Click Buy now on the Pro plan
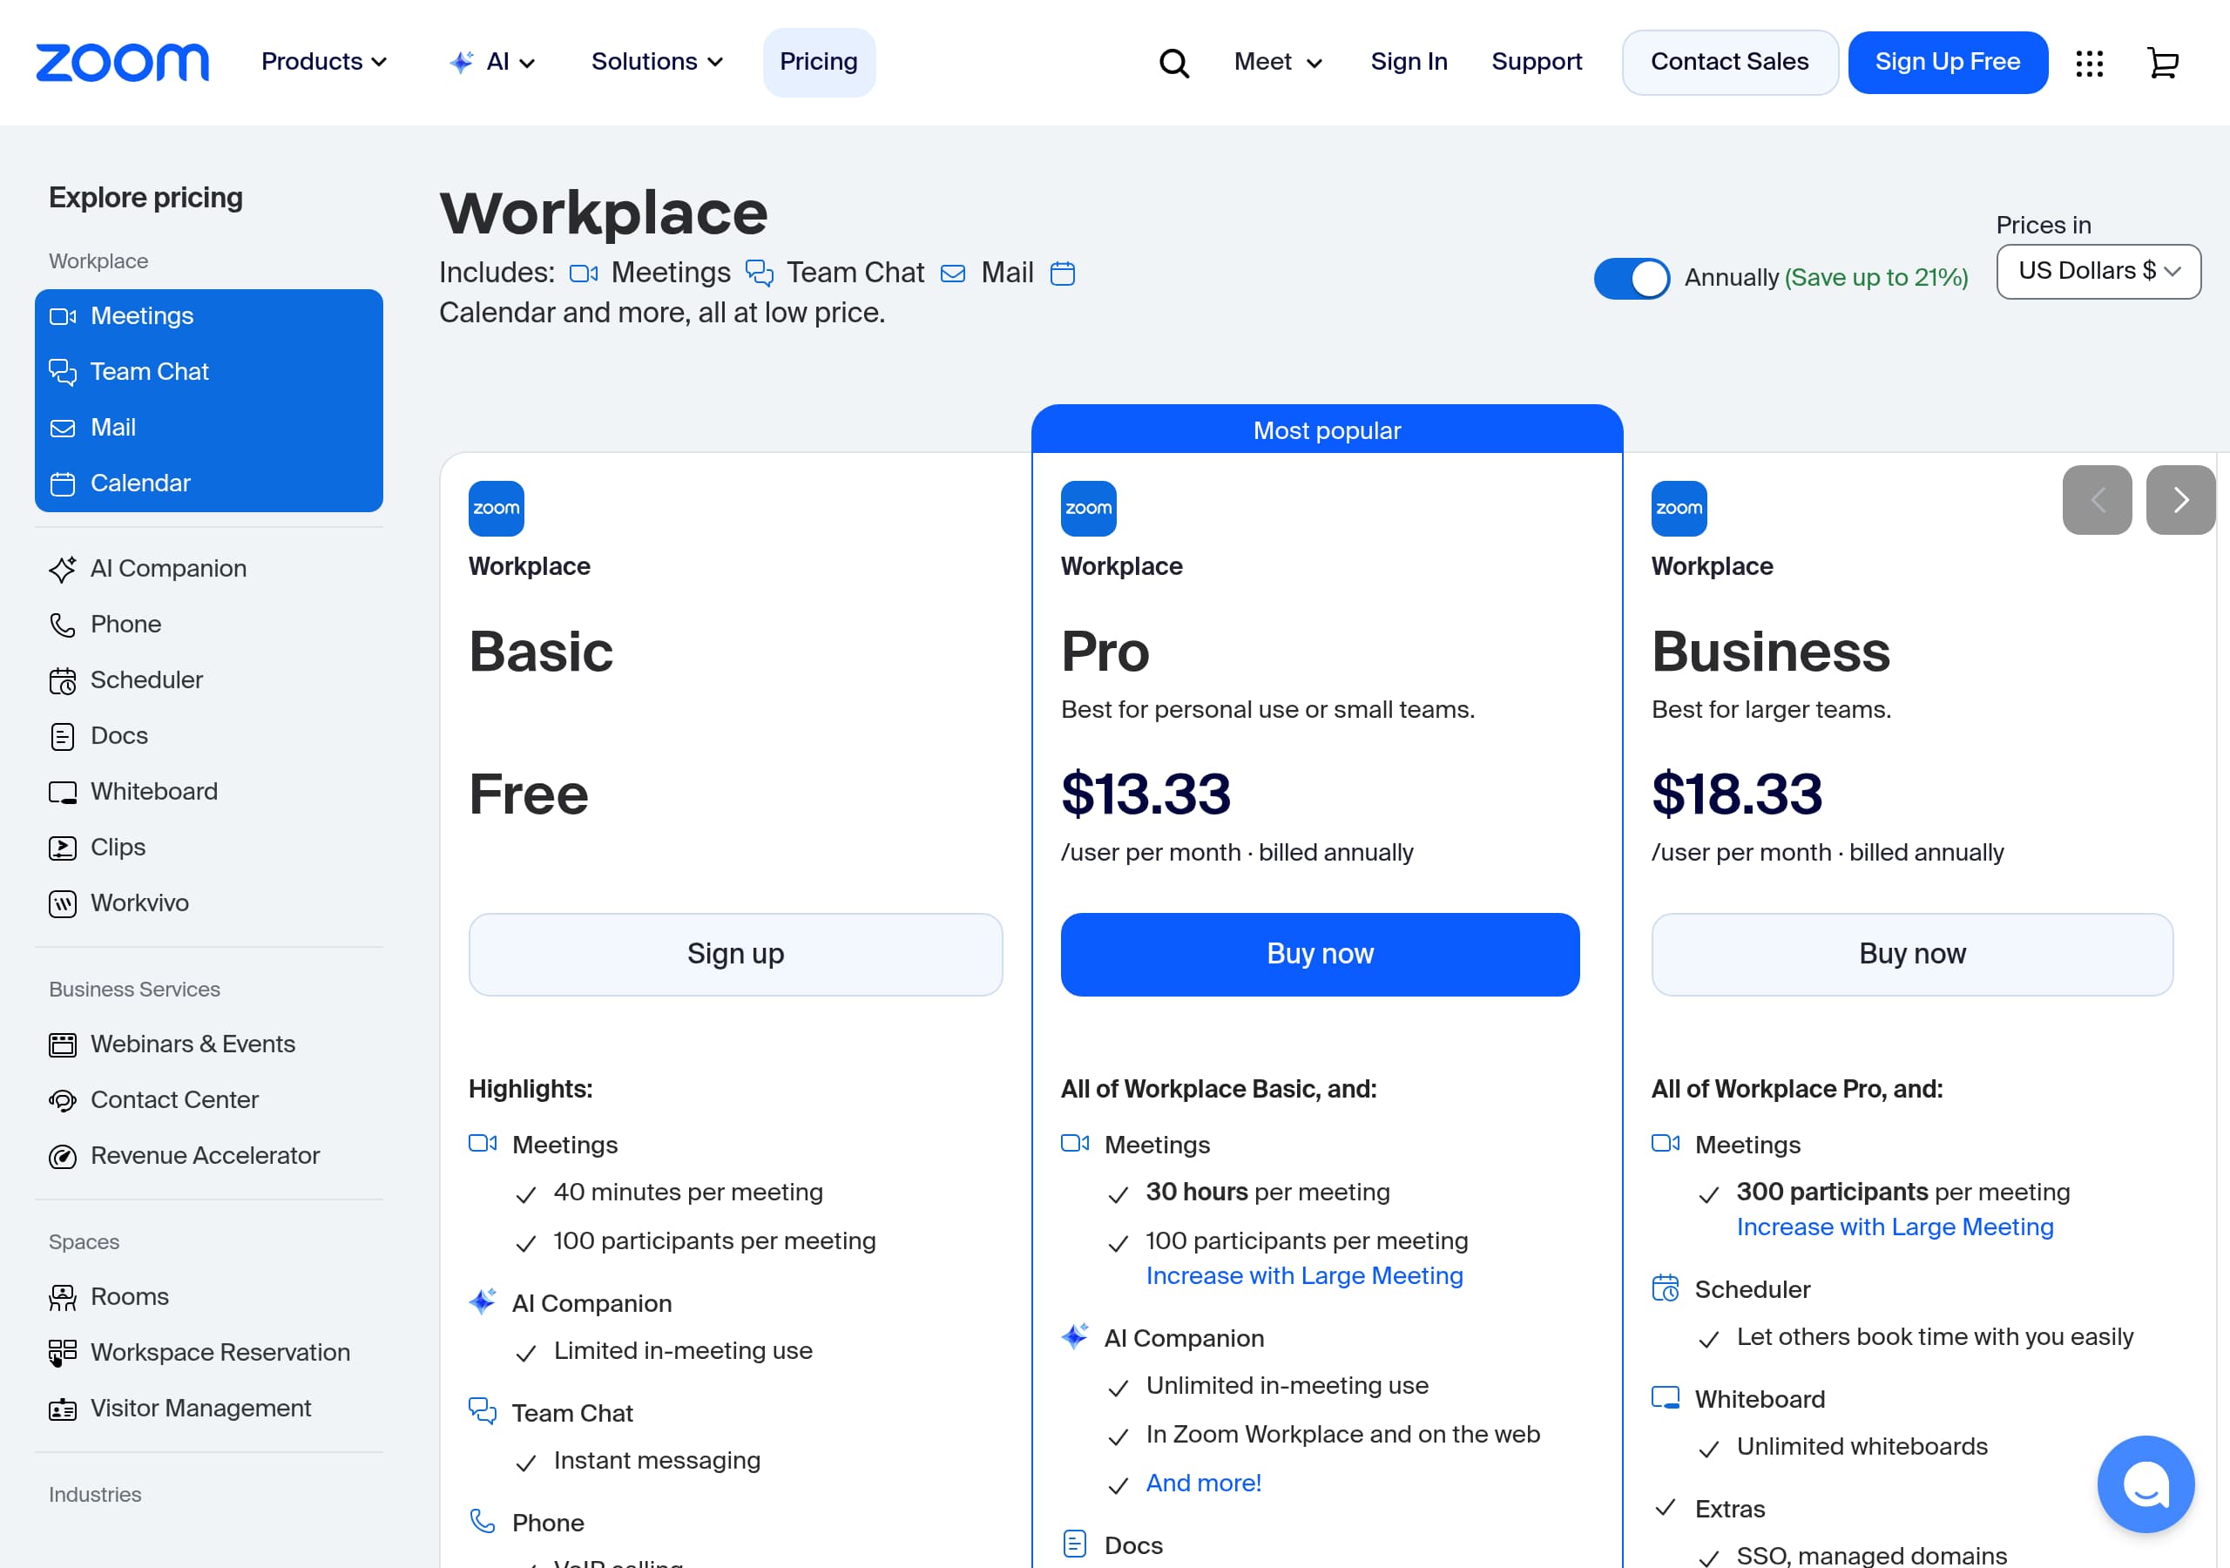 1318,953
